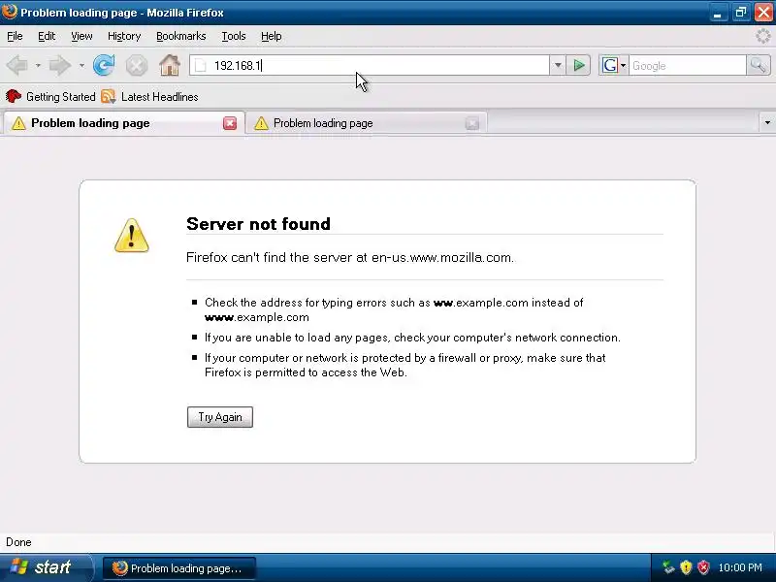Open the Back history dropdown arrow

(x=38, y=65)
